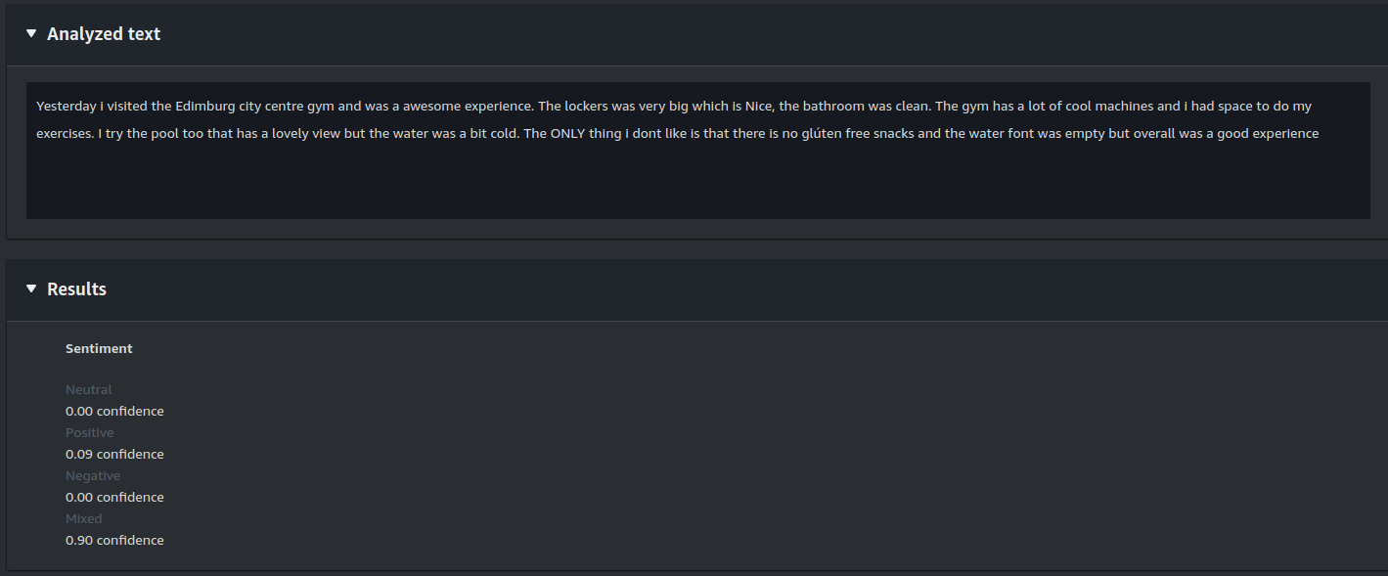Click the 0.09 confidence value
1388x576 pixels.
tap(114, 455)
